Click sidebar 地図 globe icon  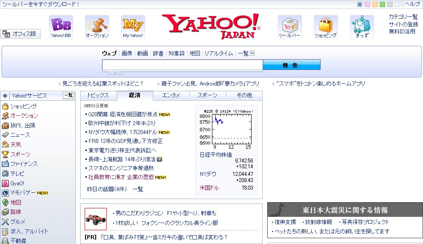click(5, 203)
